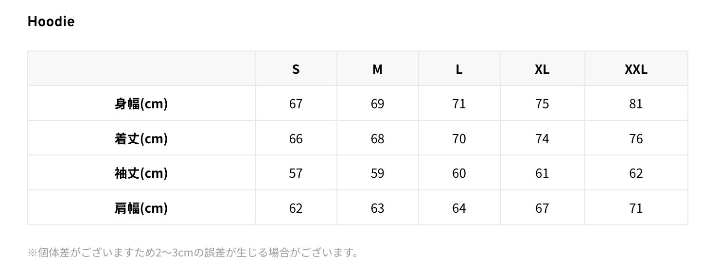The height and width of the screenshot is (272, 702).
Task: Select the 肩幅 value 63 for M
Action: tap(377, 208)
